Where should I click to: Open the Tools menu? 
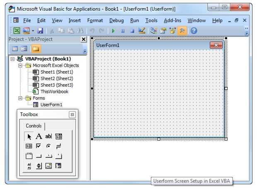click(x=151, y=20)
